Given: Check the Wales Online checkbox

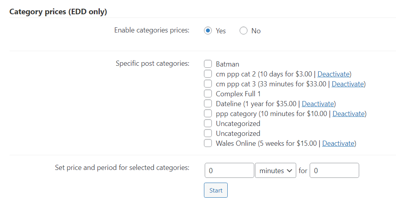Looking at the screenshot, I should pos(208,143).
